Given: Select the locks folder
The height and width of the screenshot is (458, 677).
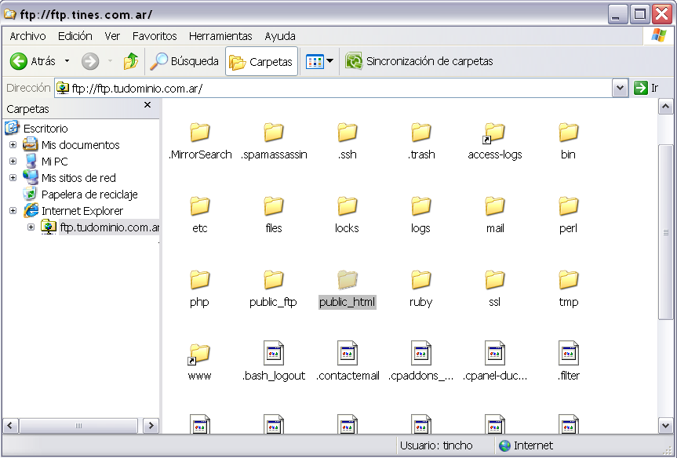Looking at the screenshot, I should (x=348, y=215).
